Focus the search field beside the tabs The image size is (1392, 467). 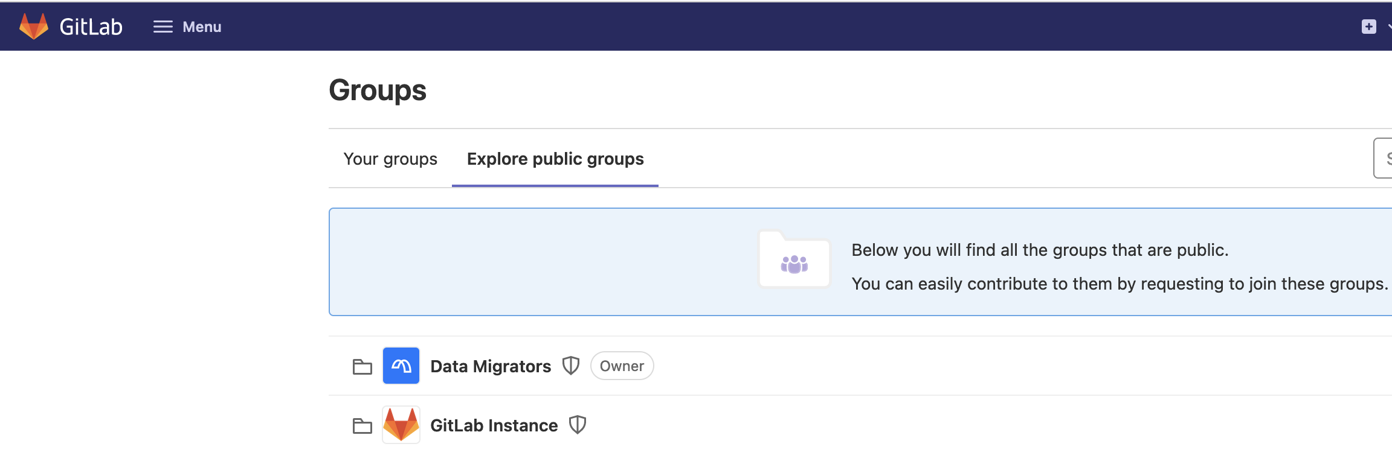click(1384, 158)
